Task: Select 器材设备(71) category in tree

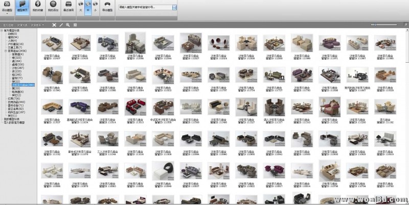Action: tap(16, 106)
